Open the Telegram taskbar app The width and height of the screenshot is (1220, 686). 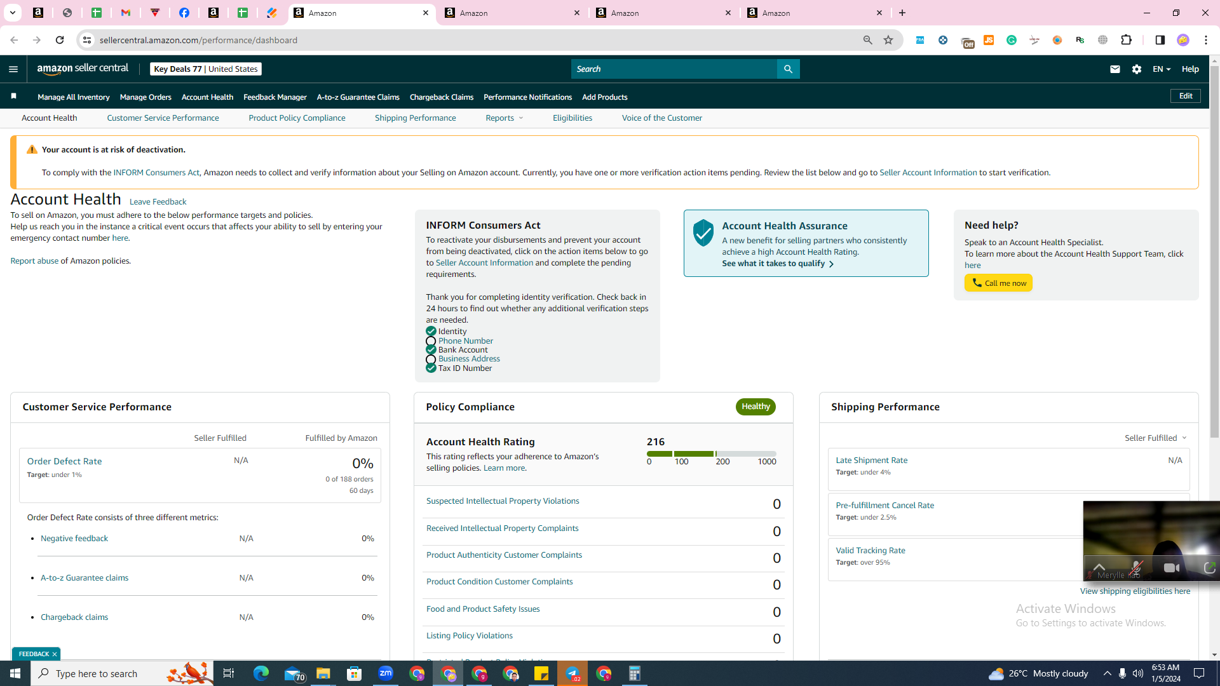coord(573,673)
